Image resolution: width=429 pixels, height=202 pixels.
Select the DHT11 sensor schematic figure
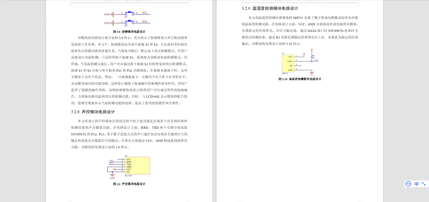click(x=300, y=62)
